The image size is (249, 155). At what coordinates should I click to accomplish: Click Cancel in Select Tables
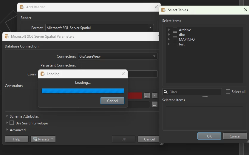coord(235,136)
